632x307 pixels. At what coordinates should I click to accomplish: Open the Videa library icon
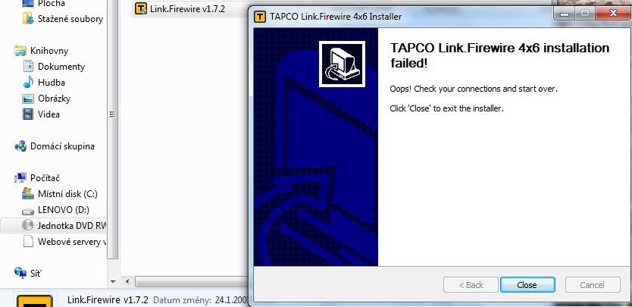(28, 114)
